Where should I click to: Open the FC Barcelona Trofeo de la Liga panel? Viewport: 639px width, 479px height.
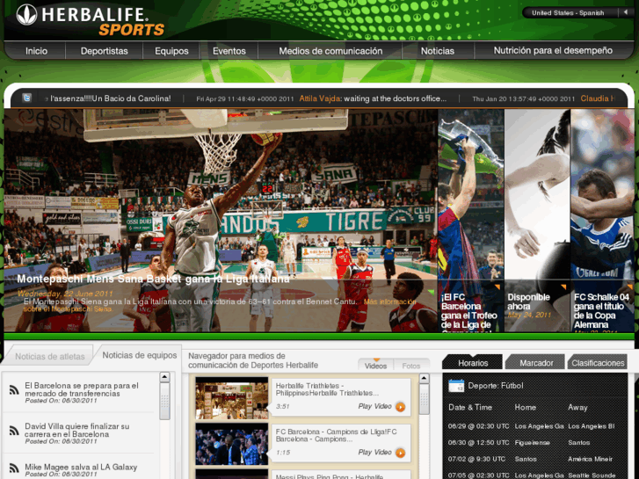(x=471, y=220)
